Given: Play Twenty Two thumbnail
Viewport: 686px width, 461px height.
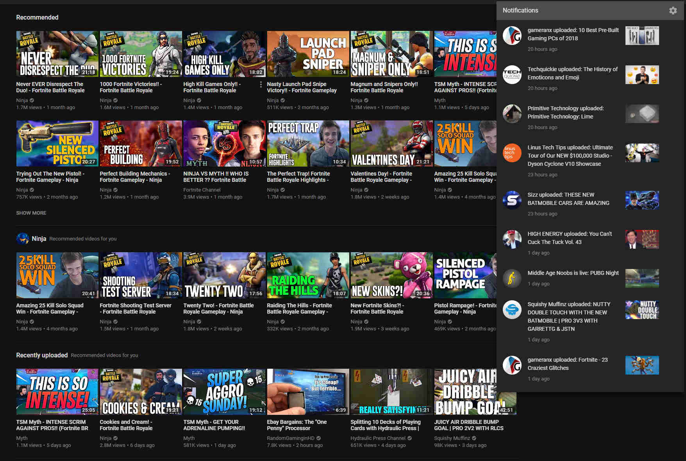Looking at the screenshot, I should [224, 275].
